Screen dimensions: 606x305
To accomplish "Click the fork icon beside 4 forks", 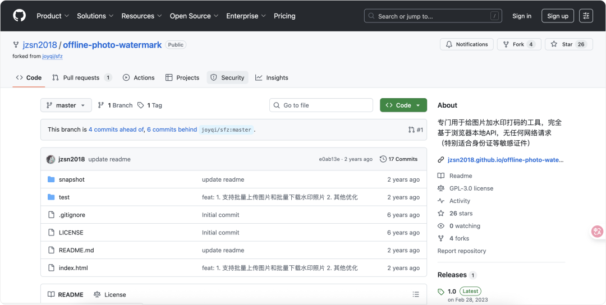I will point(440,239).
